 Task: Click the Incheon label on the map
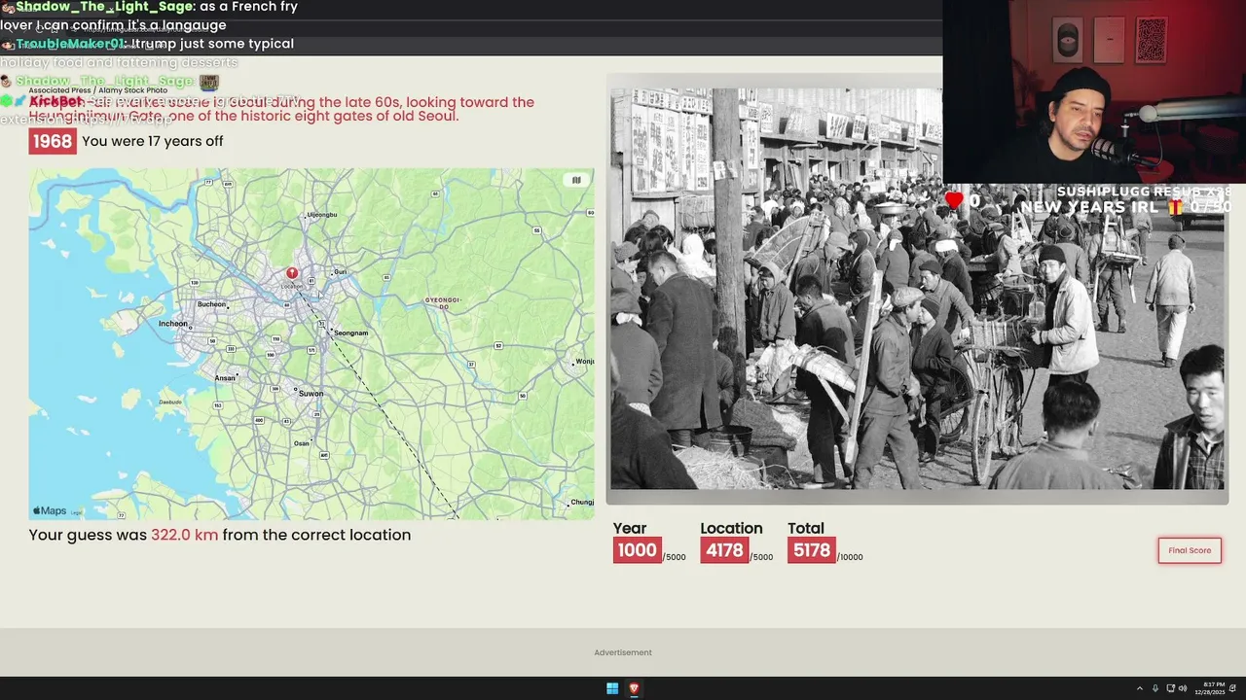[173, 324]
